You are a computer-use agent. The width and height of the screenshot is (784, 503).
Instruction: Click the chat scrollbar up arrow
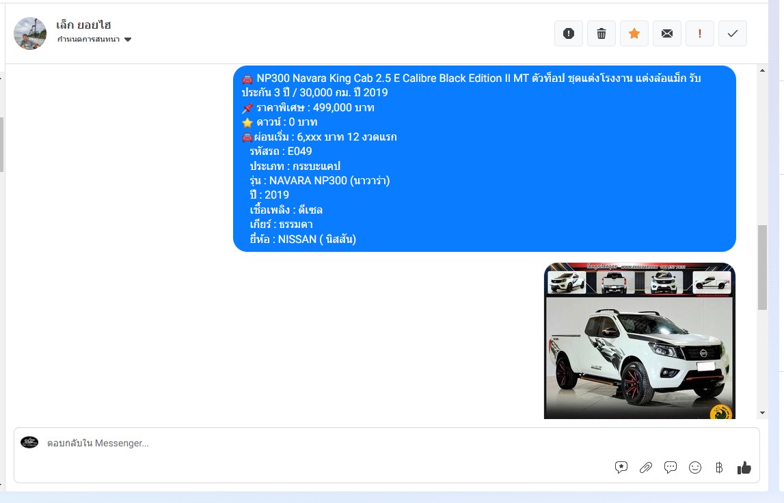[x=762, y=70]
